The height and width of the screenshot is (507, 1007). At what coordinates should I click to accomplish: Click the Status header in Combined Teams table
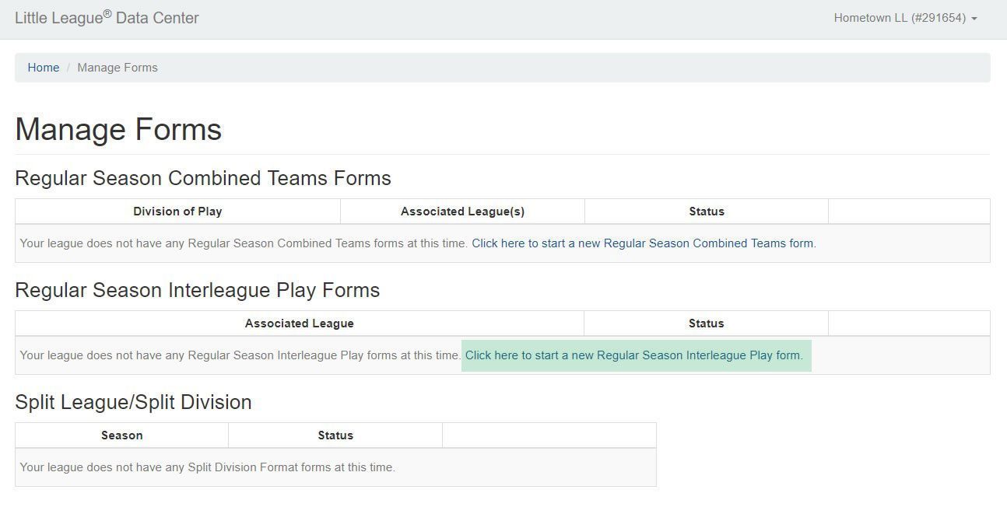[707, 212]
